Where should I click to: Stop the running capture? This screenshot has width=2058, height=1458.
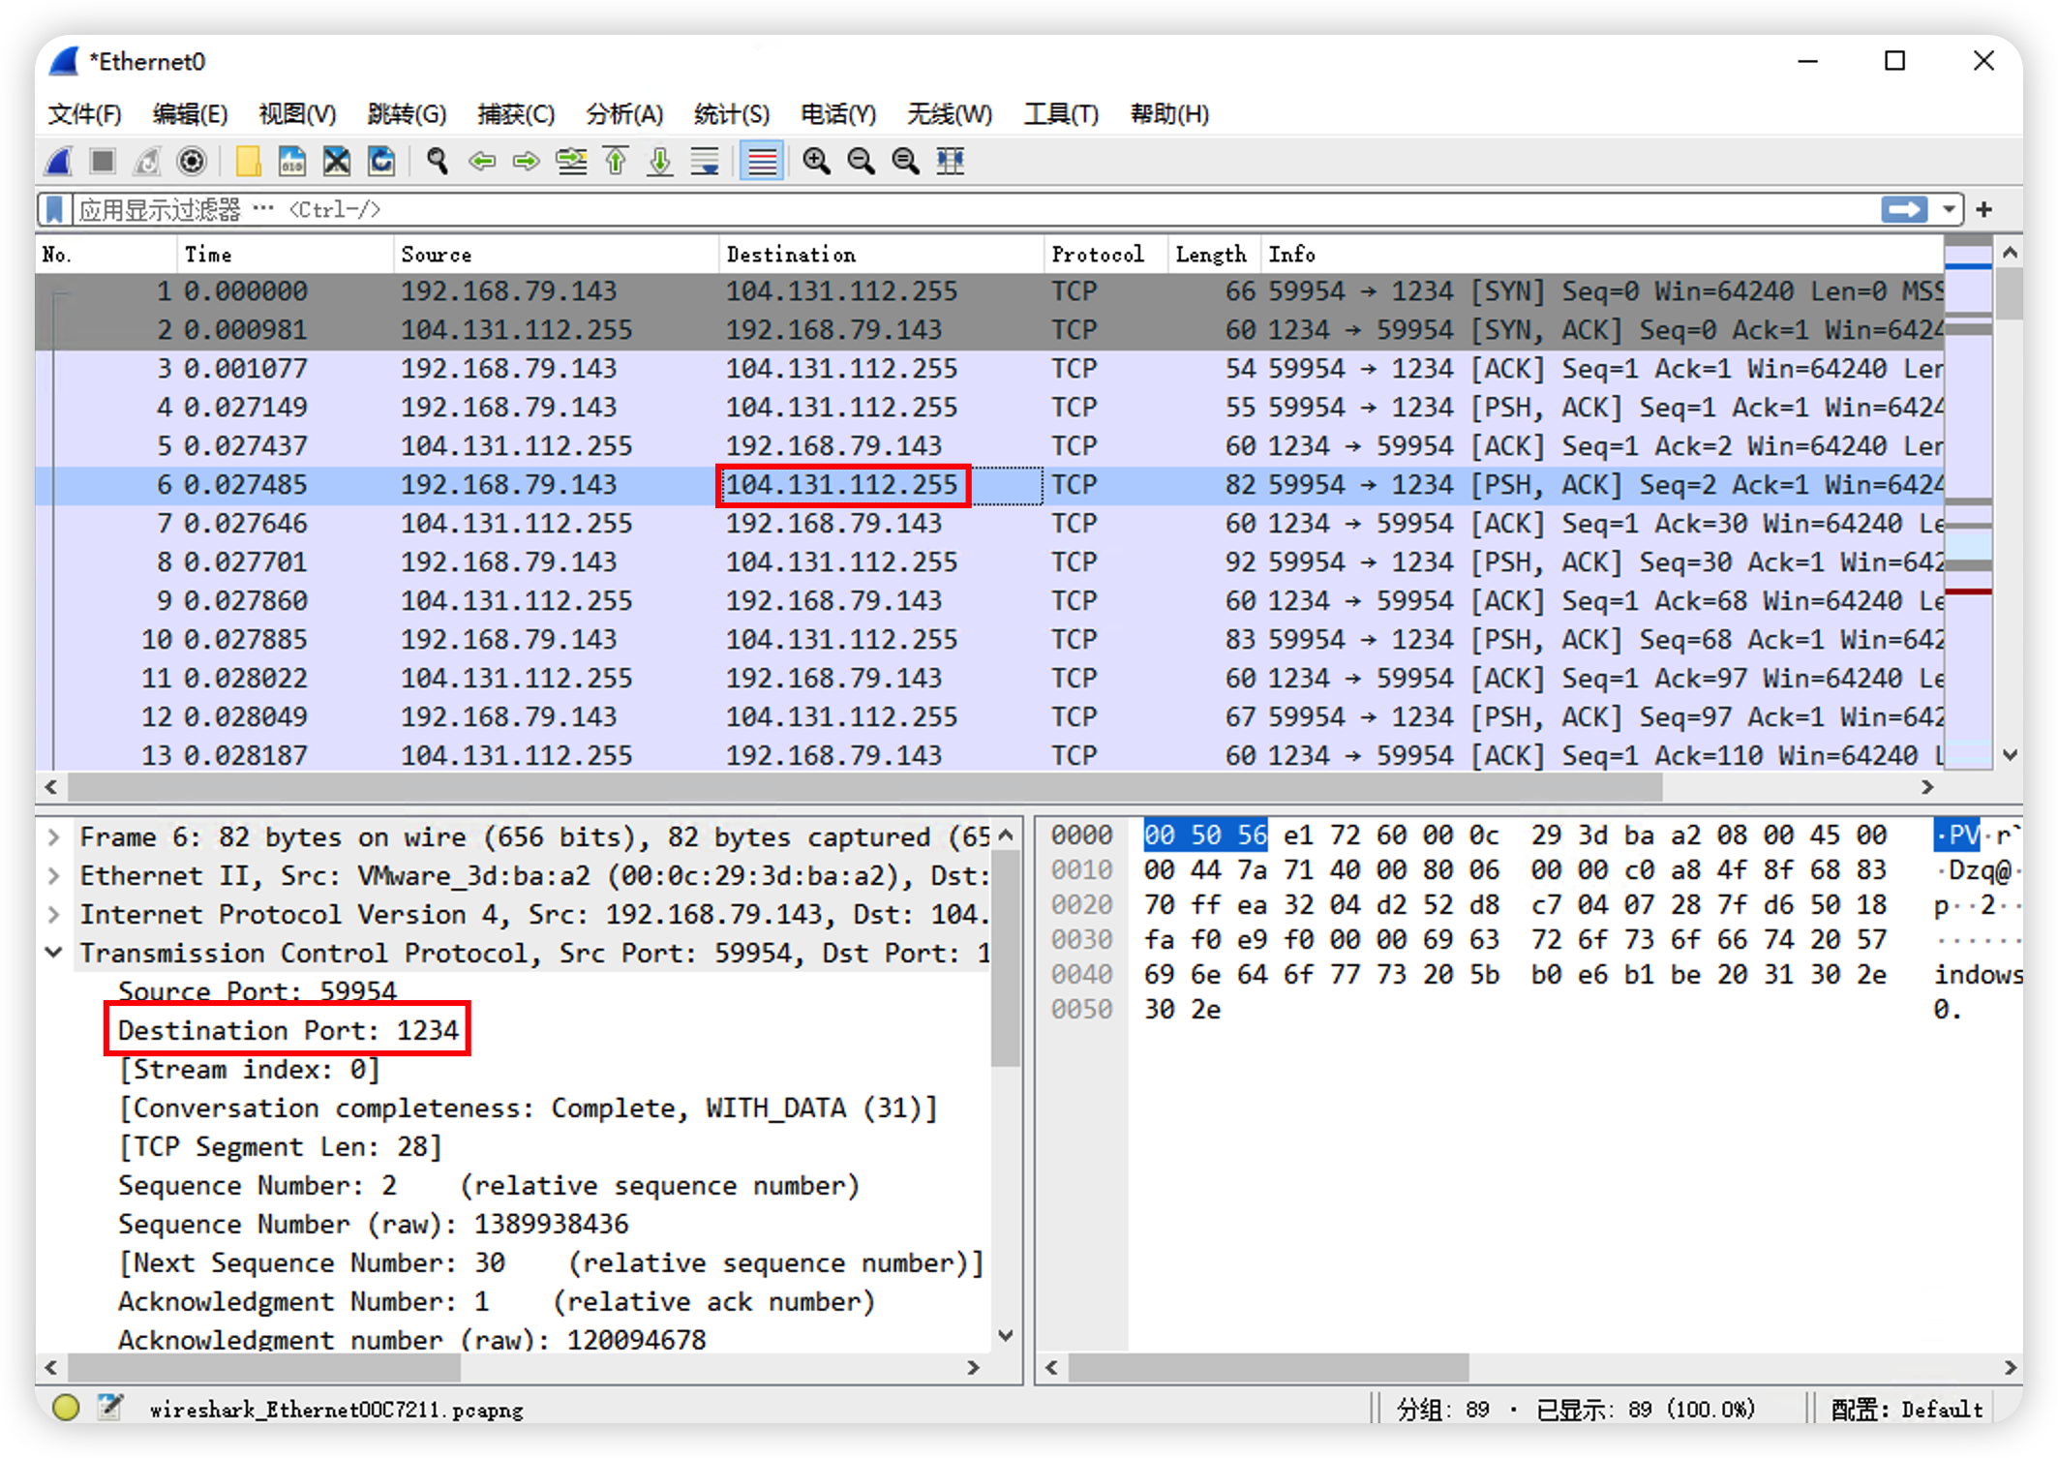click(103, 161)
